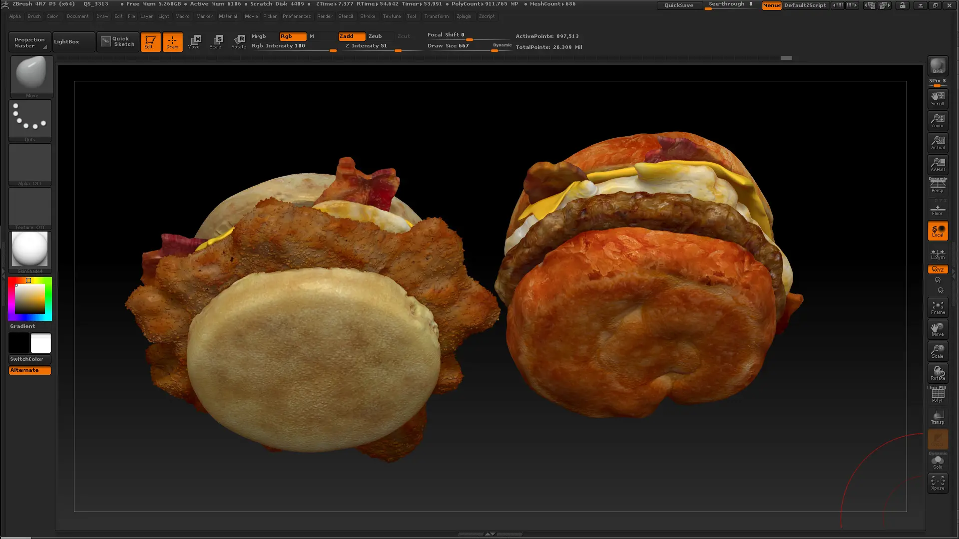Adjust the SPix 3 slider
The image size is (959, 539).
coord(938,82)
